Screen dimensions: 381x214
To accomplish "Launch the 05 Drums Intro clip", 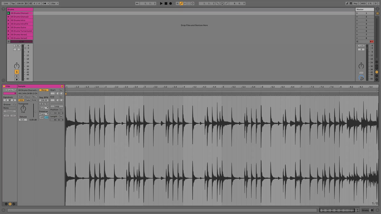I will click(9, 20).
